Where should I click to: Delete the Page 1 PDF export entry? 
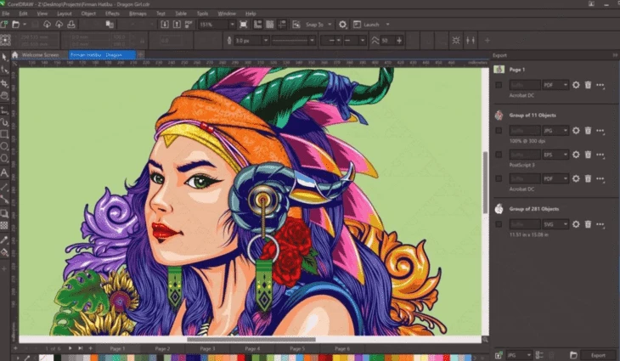[588, 85]
